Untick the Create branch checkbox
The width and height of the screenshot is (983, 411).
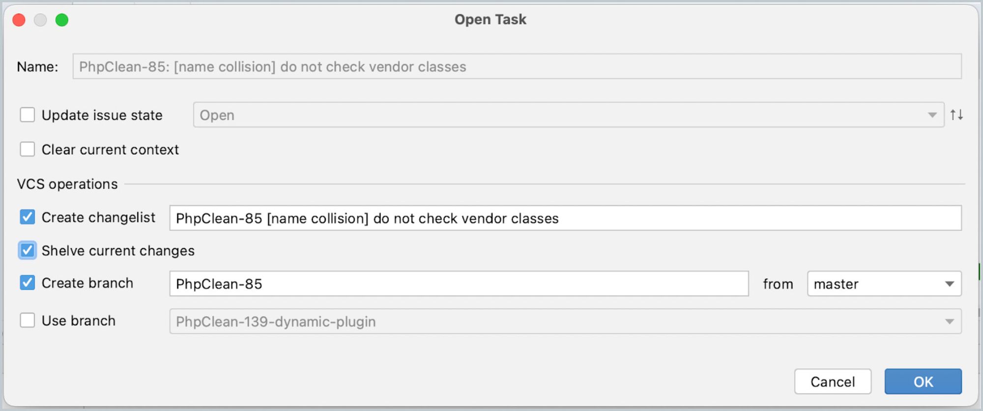pos(28,283)
